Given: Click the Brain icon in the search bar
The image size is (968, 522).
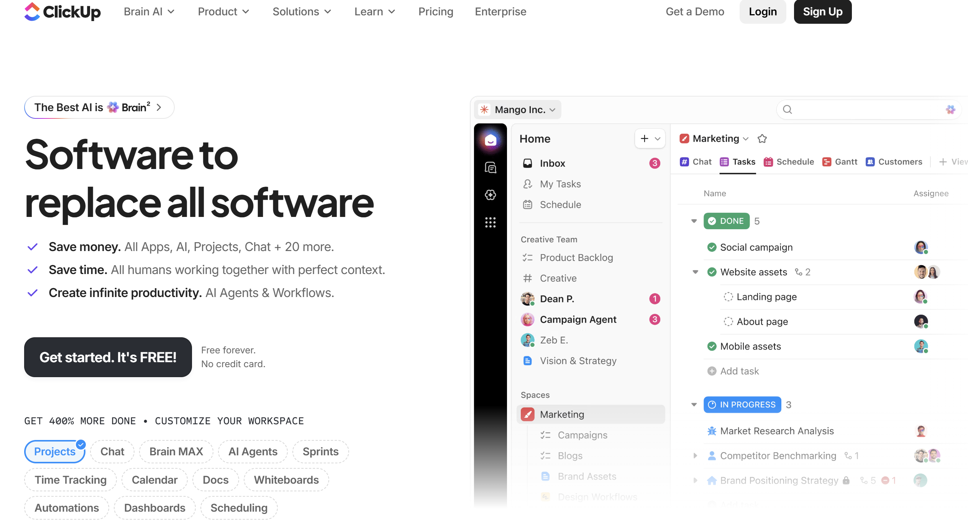Looking at the screenshot, I should point(950,110).
